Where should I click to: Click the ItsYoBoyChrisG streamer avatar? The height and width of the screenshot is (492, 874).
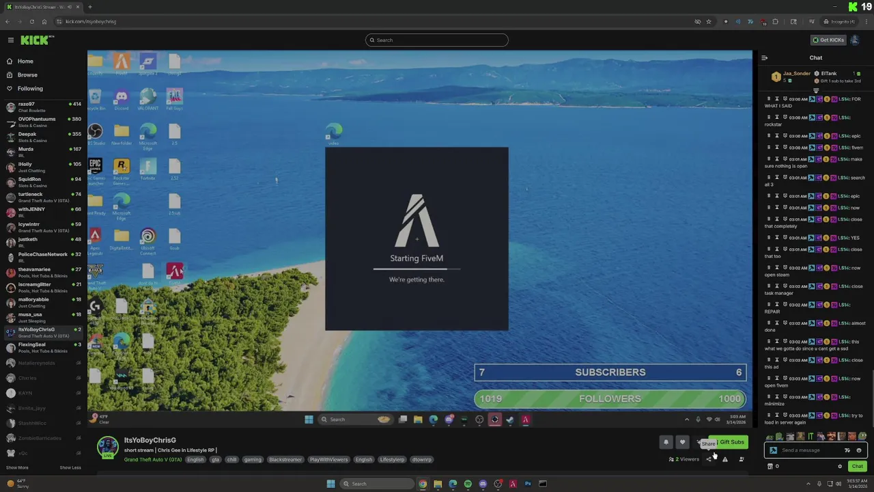click(x=107, y=448)
